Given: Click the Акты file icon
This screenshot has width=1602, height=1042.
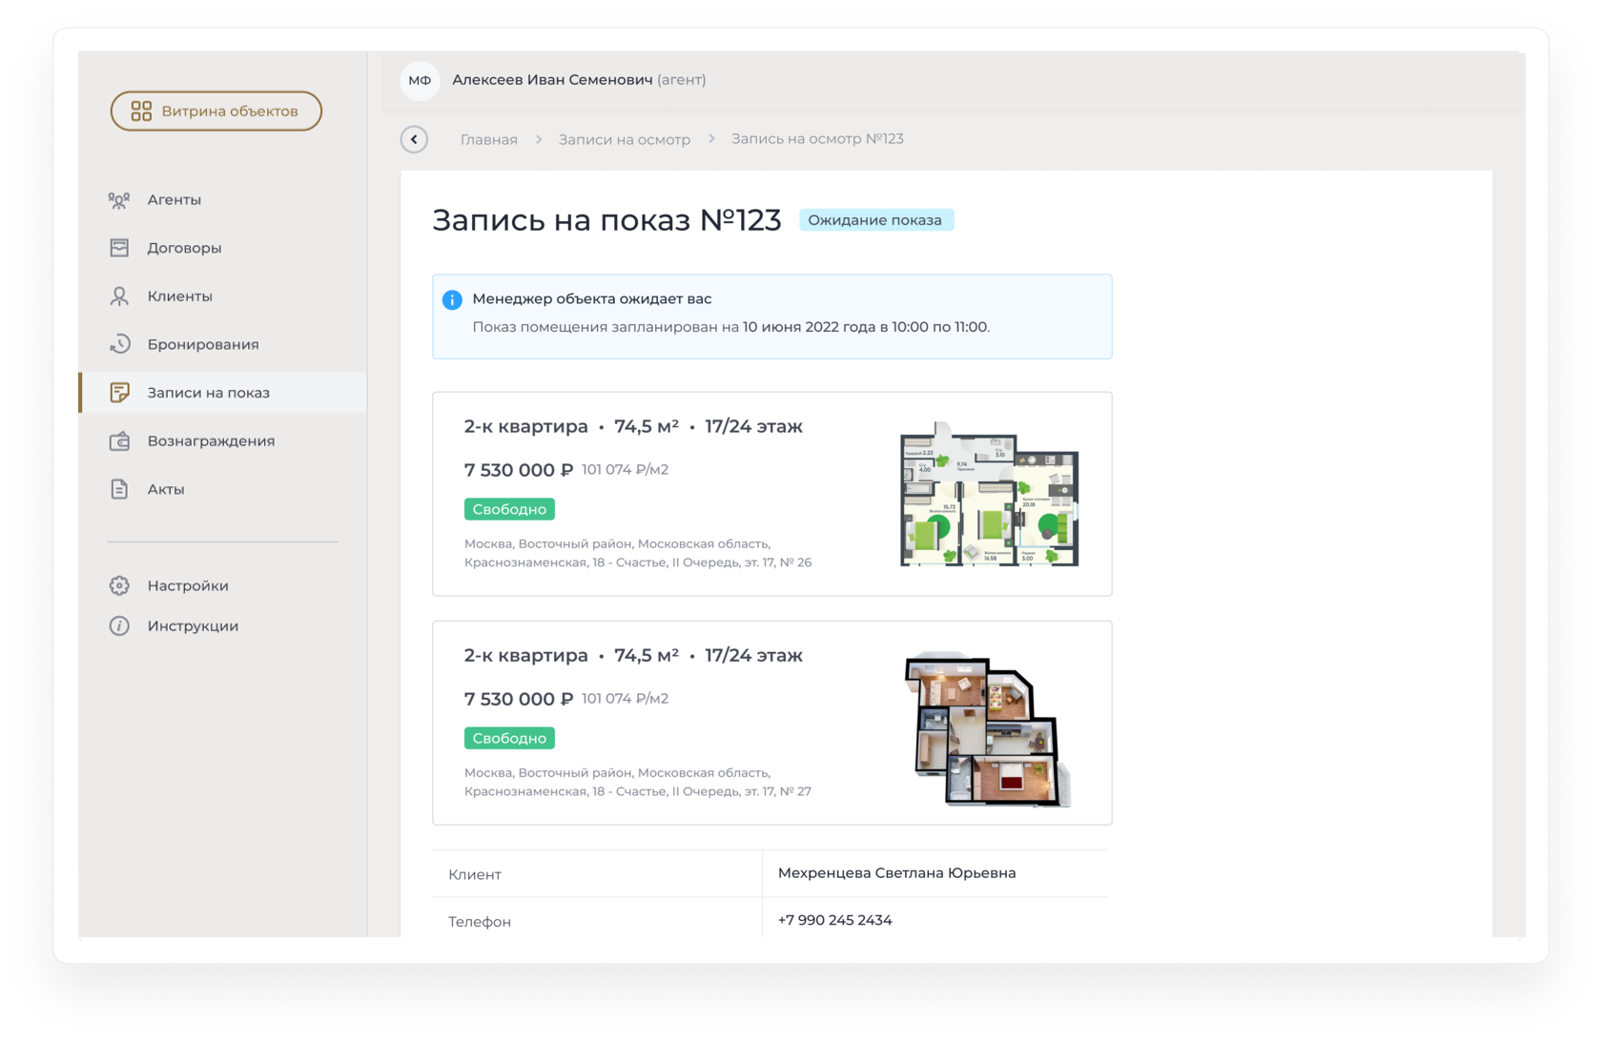Looking at the screenshot, I should point(119,489).
